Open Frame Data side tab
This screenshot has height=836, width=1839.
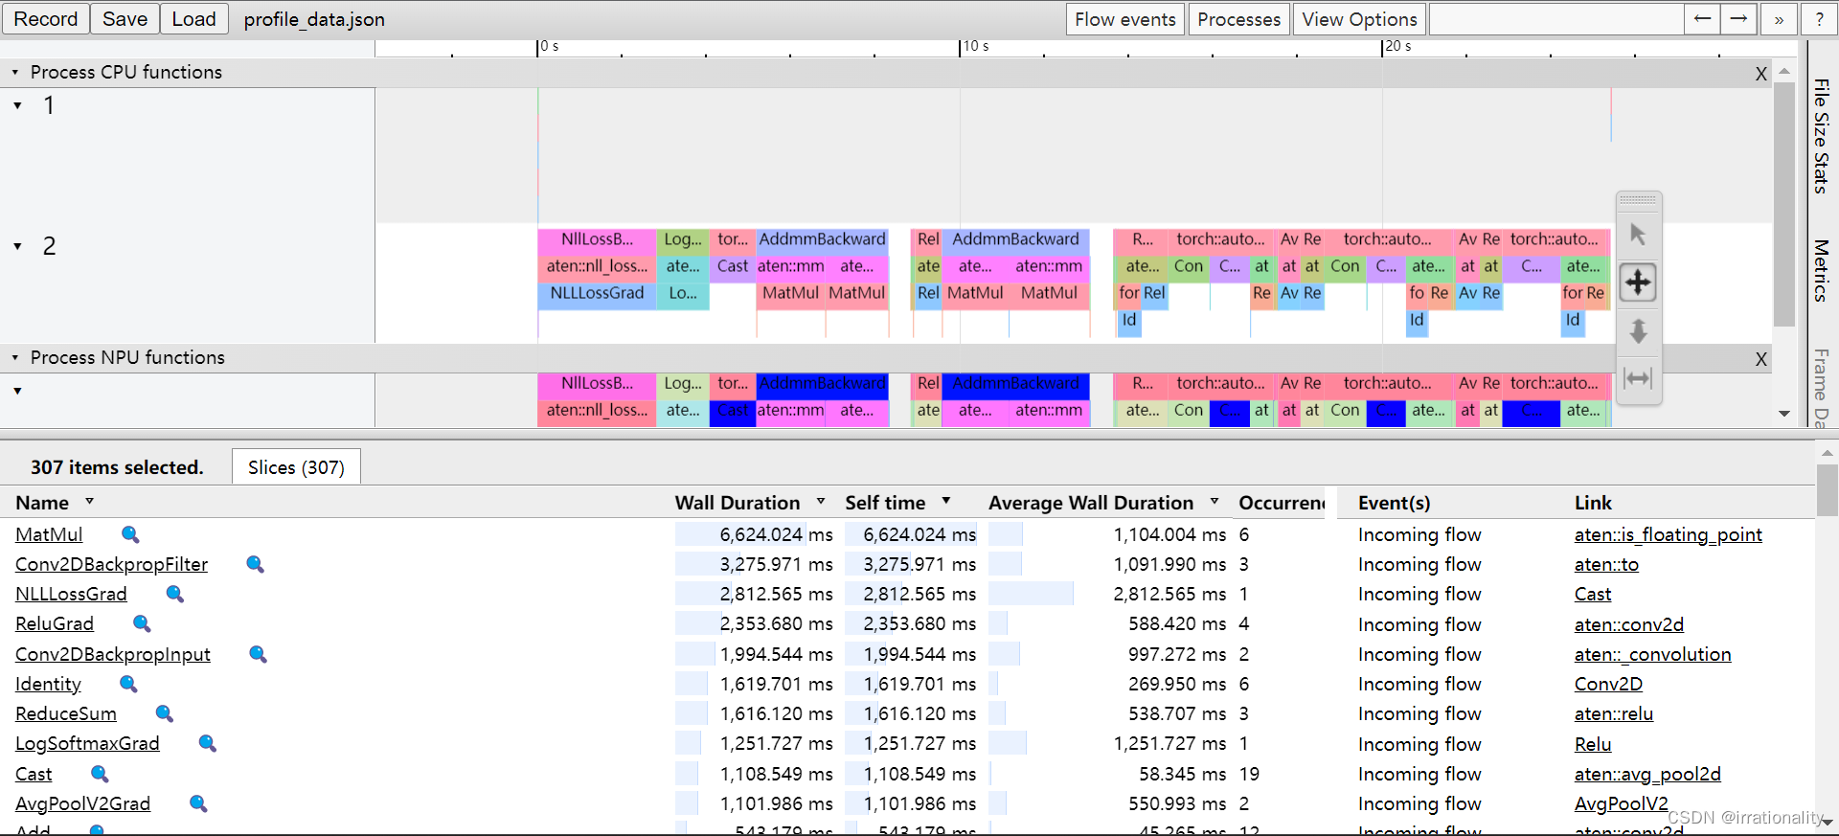1821,388
